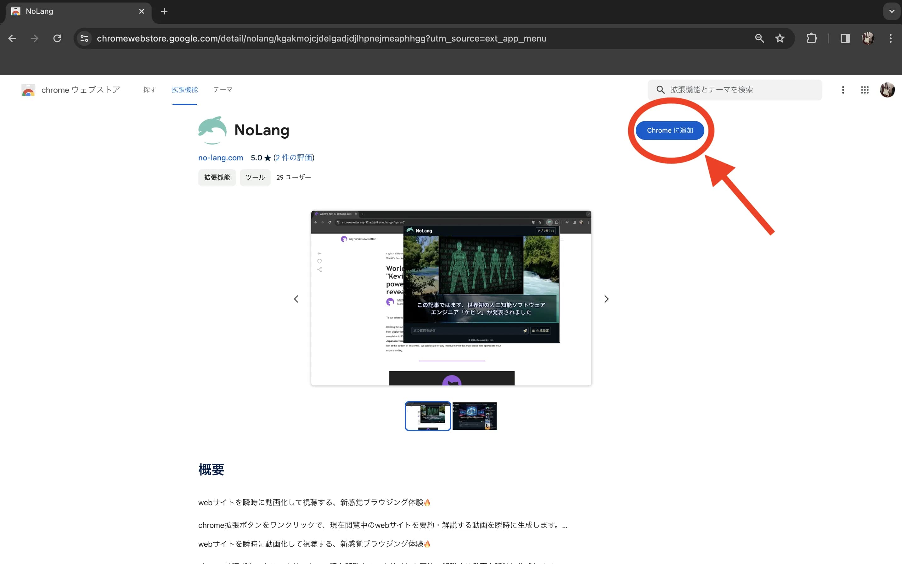Select the second screenshot thumbnail

click(475, 416)
